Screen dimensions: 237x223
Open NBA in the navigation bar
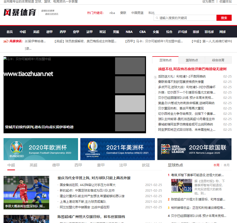coord(129,32)
